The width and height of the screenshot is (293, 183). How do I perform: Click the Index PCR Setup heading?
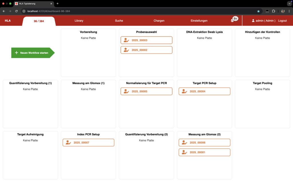[x=88, y=134]
